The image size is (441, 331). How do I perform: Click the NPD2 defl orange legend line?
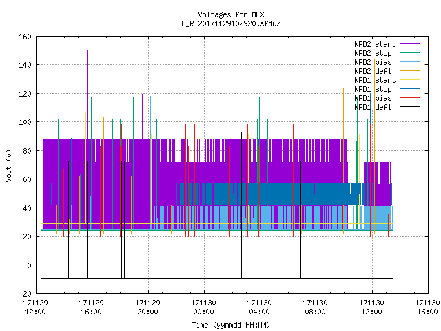tap(410, 71)
